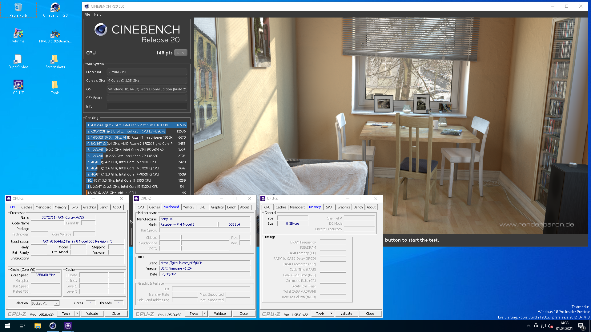
Task: Switch to Graphics tab in middle CPU-Z
Action: (x=217, y=207)
